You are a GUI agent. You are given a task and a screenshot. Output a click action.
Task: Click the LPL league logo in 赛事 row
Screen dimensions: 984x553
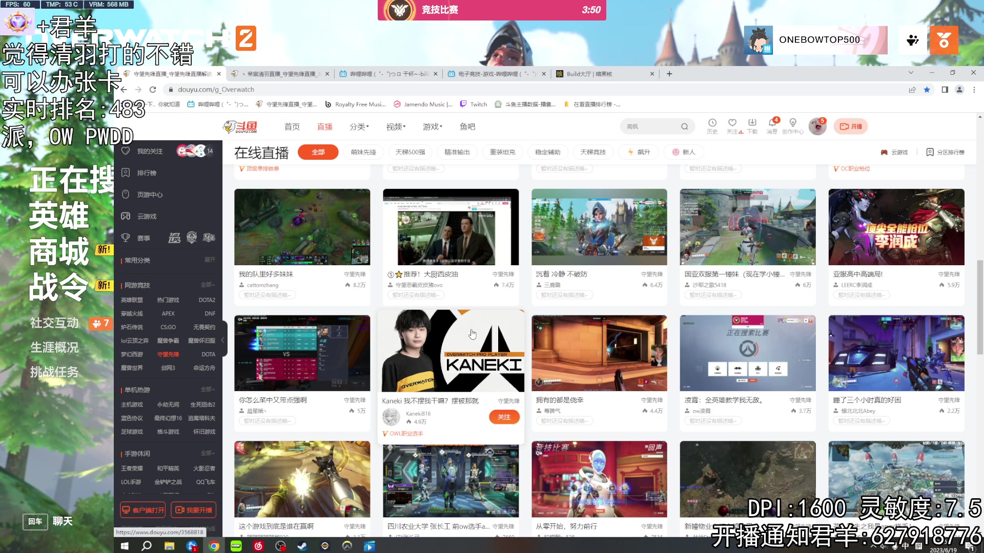[174, 238]
